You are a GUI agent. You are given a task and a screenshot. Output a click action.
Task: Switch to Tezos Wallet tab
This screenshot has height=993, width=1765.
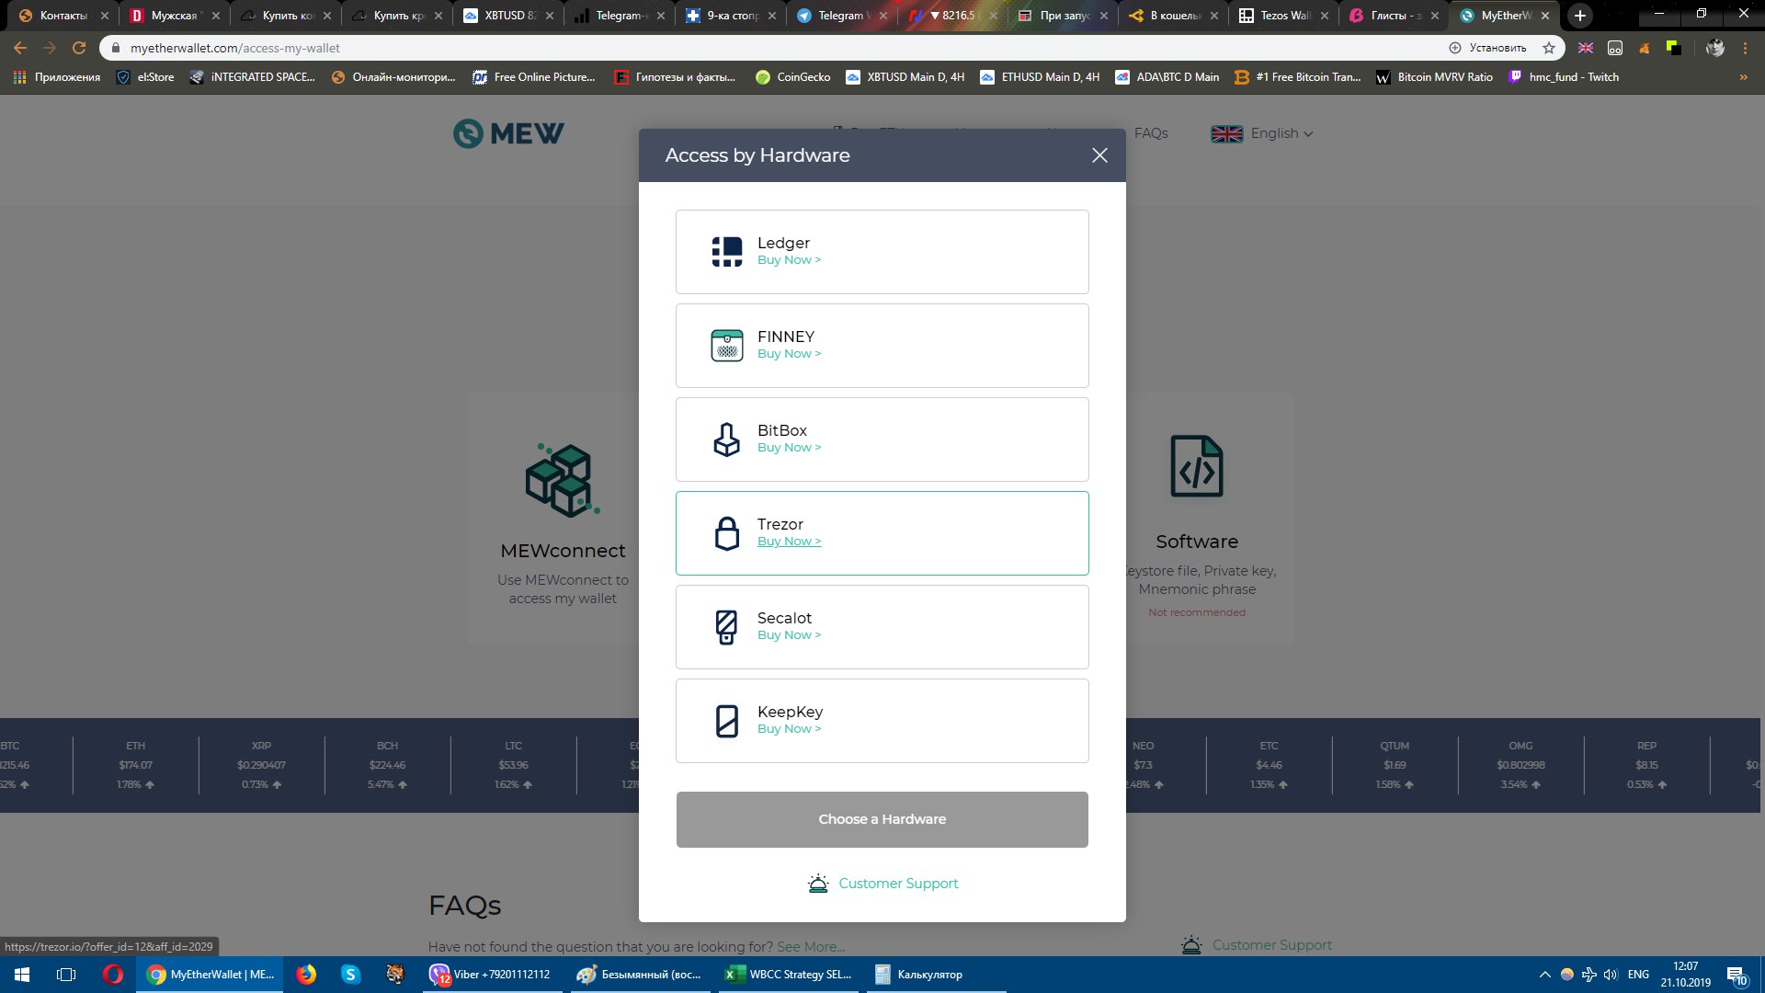click(1283, 16)
